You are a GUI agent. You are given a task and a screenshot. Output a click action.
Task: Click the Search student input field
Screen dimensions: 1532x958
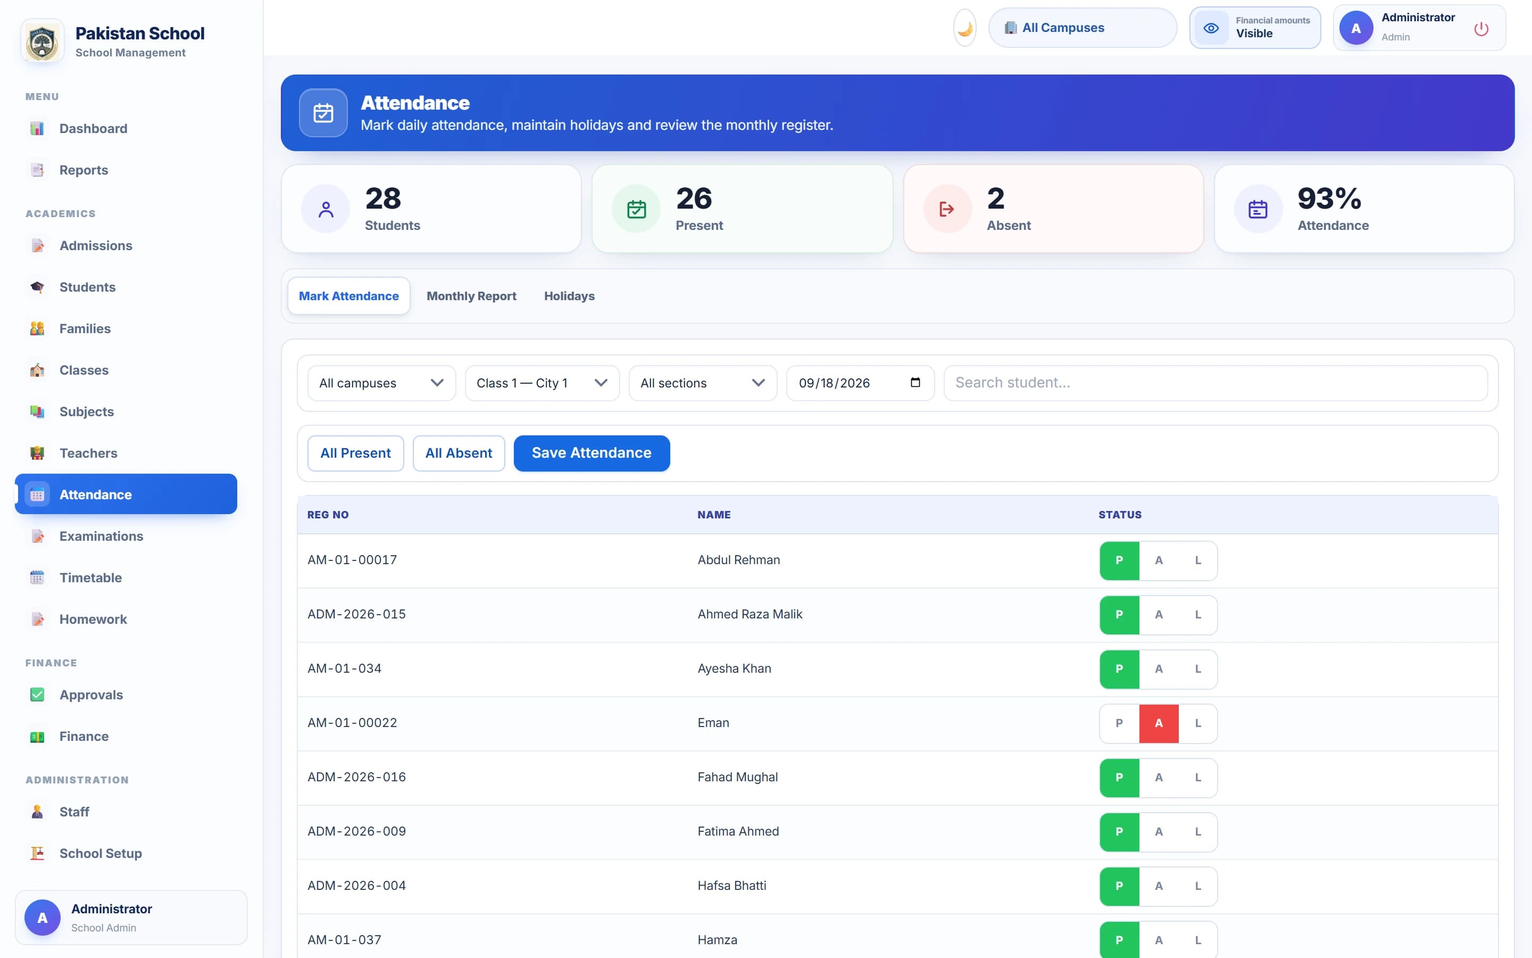[x=1215, y=383]
